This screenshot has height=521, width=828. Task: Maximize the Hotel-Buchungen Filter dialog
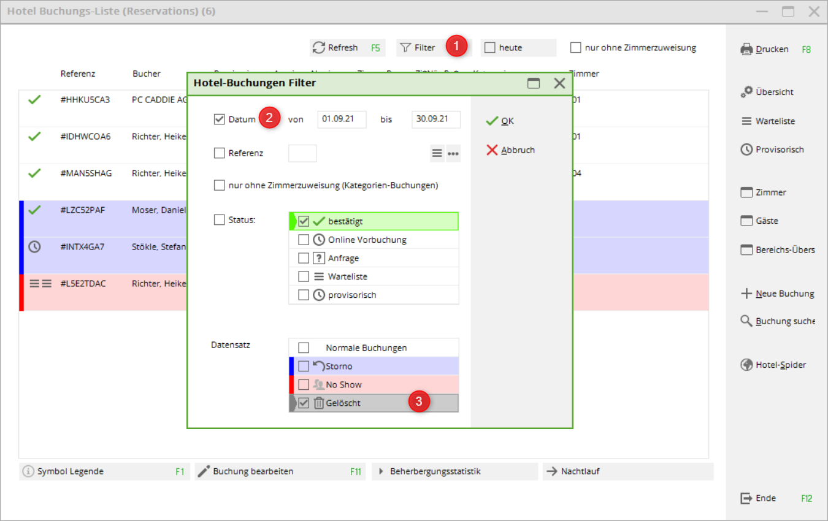click(x=534, y=83)
